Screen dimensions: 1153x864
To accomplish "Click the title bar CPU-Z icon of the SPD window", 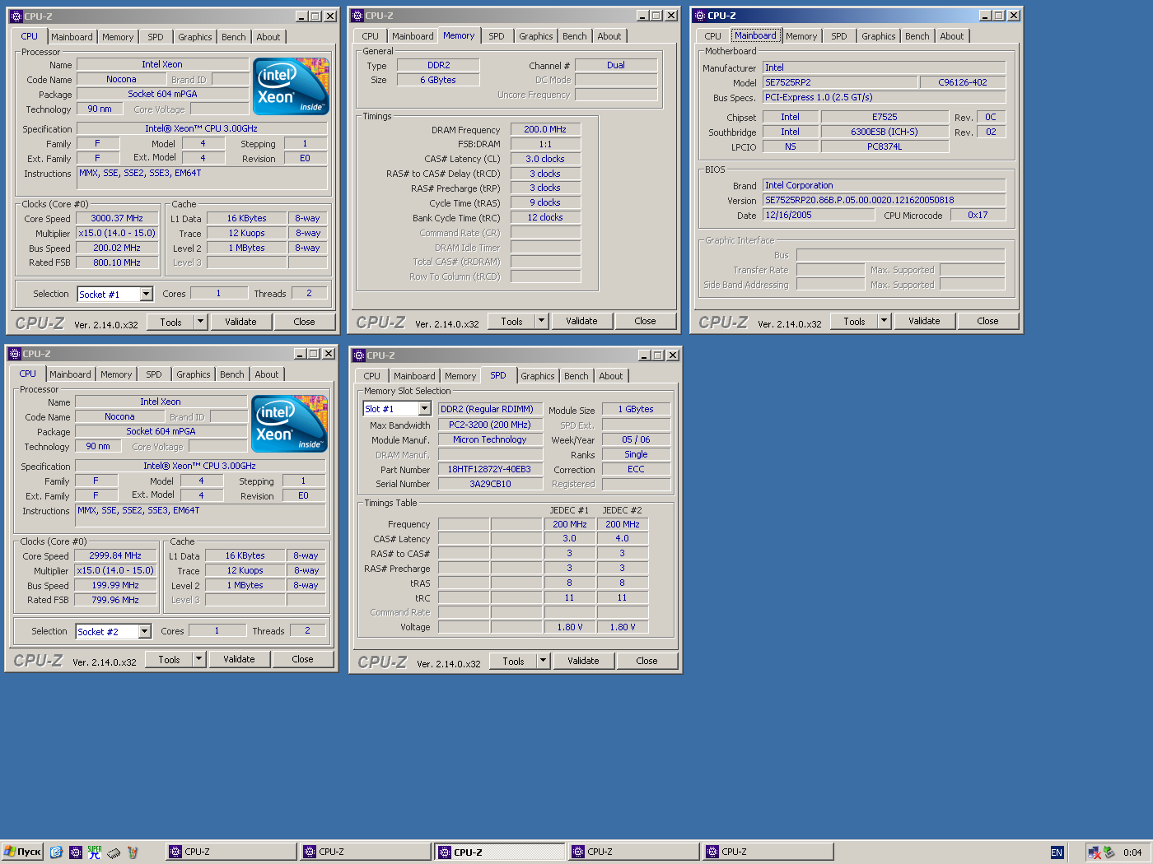I will click(x=358, y=355).
